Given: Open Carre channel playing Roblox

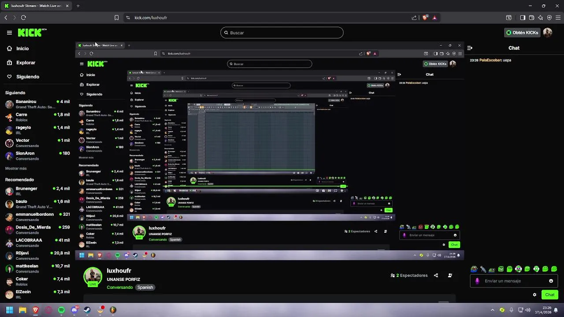Looking at the screenshot, I should tap(37, 117).
